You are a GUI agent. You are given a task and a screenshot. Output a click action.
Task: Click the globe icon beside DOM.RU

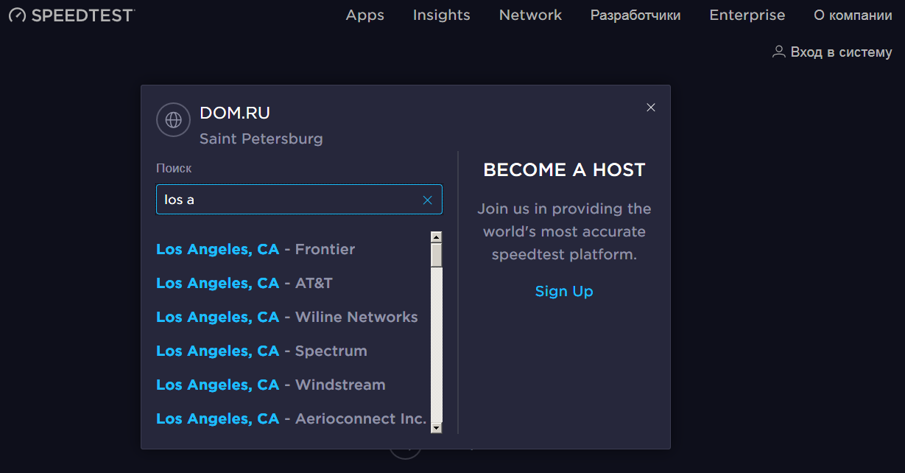click(x=174, y=119)
